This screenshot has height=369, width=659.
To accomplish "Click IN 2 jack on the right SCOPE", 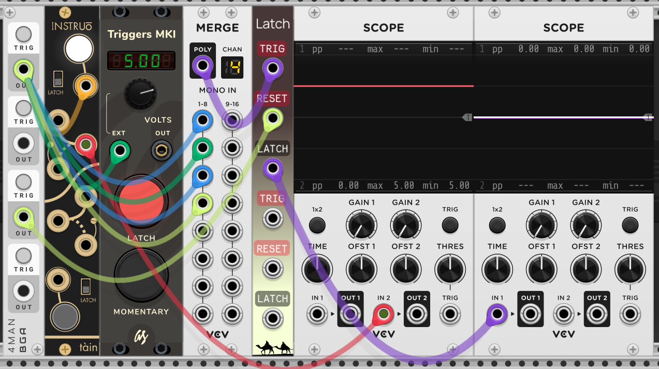I will pyautogui.click(x=564, y=314).
